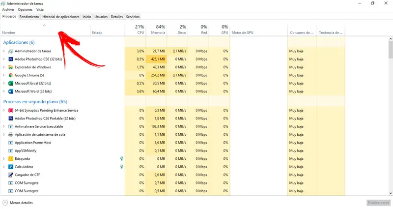Viewport: 393px width, 209px height.
Task: Switch to the Usuarios tab
Action: tap(101, 17)
